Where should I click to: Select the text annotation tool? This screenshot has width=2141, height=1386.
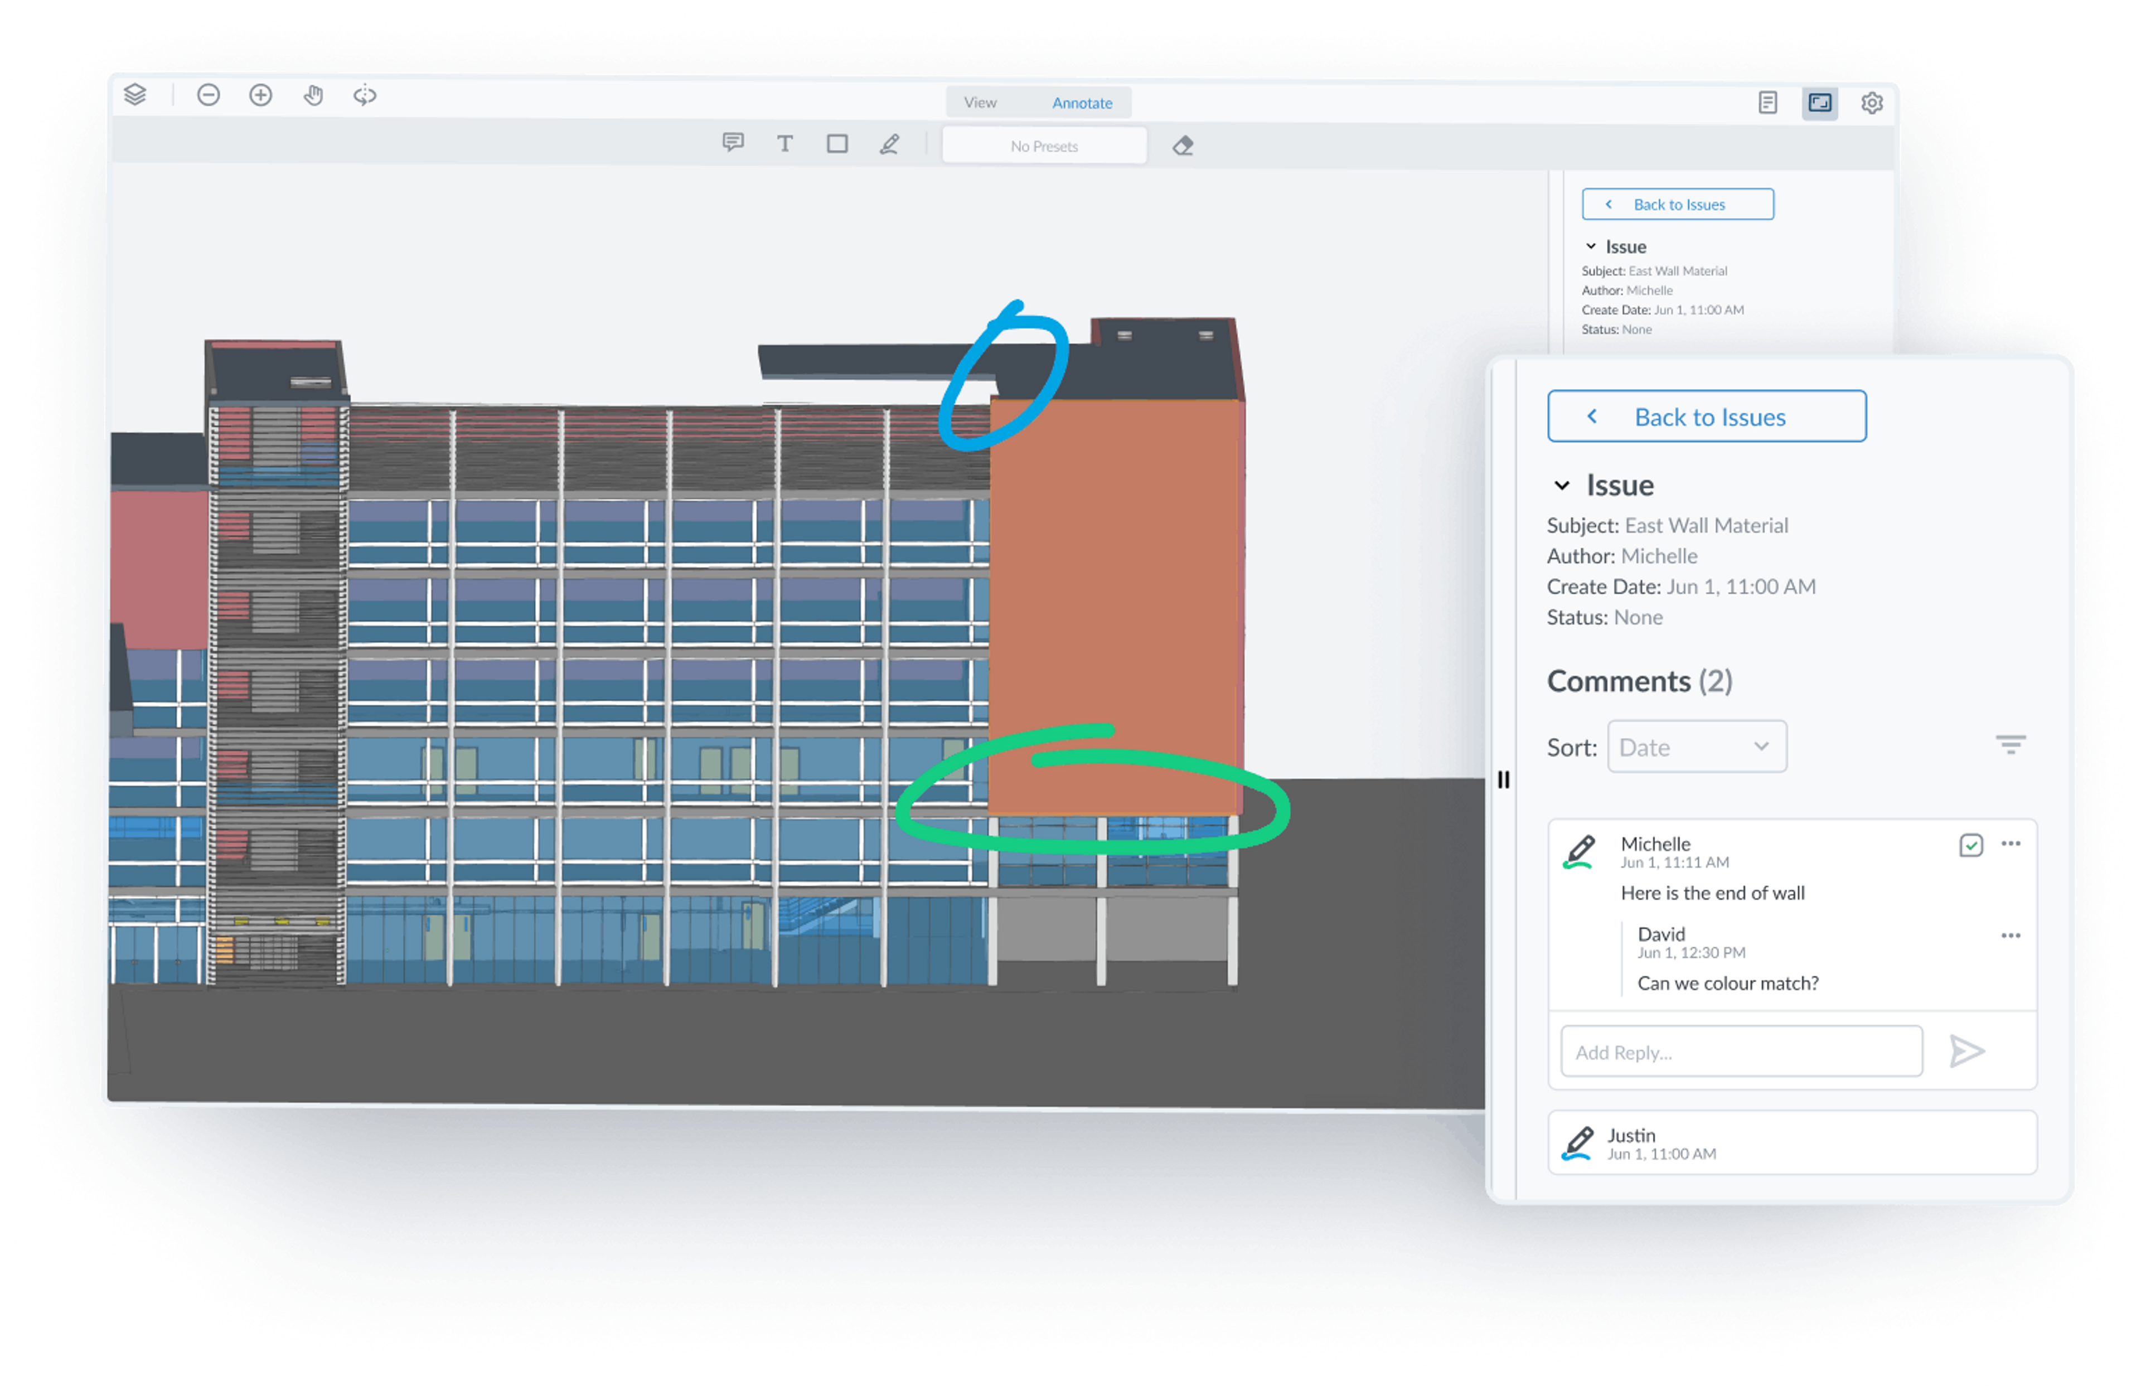[784, 144]
